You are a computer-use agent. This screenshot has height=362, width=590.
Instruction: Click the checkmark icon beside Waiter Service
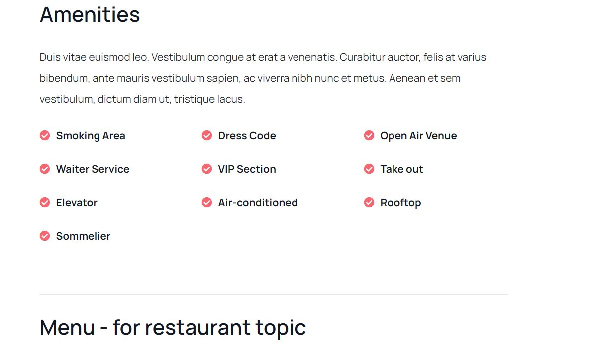(x=45, y=169)
